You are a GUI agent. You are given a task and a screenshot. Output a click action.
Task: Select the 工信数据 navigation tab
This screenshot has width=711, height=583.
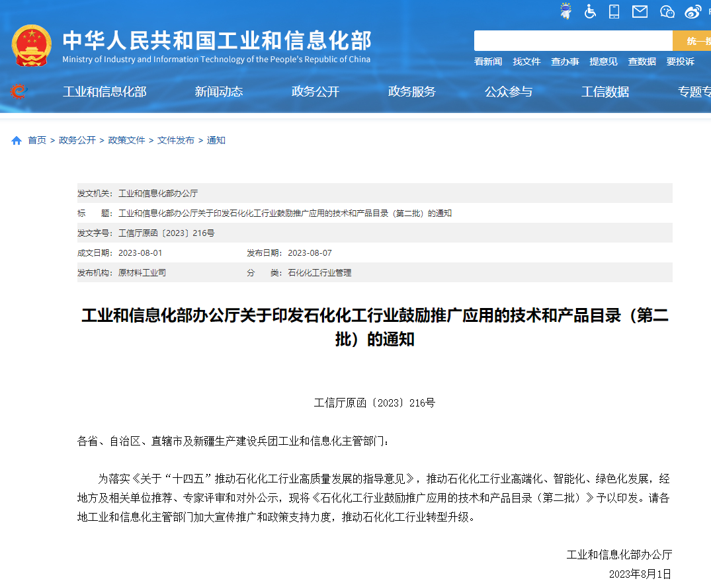tap(605, 92)
